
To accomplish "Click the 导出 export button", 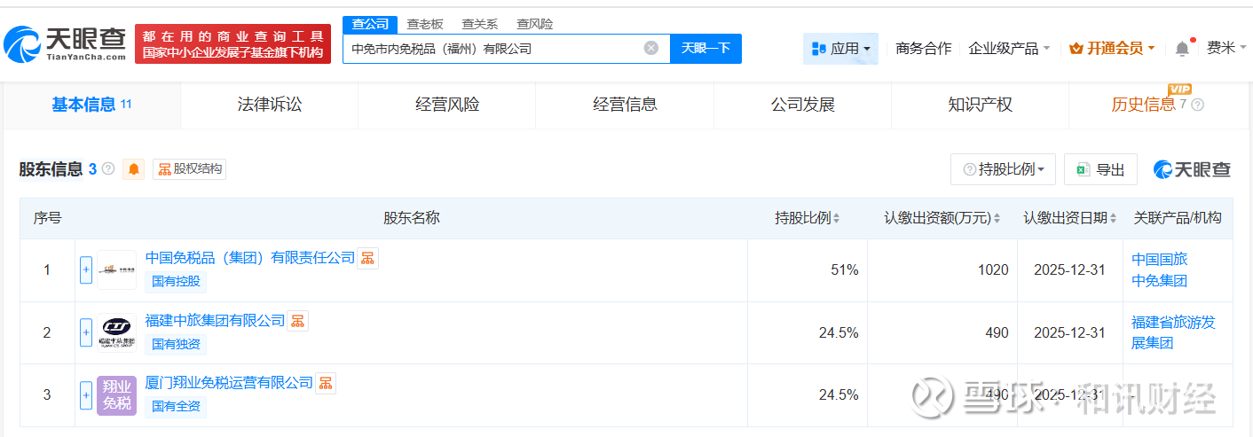I will (x=1100, y=169).
